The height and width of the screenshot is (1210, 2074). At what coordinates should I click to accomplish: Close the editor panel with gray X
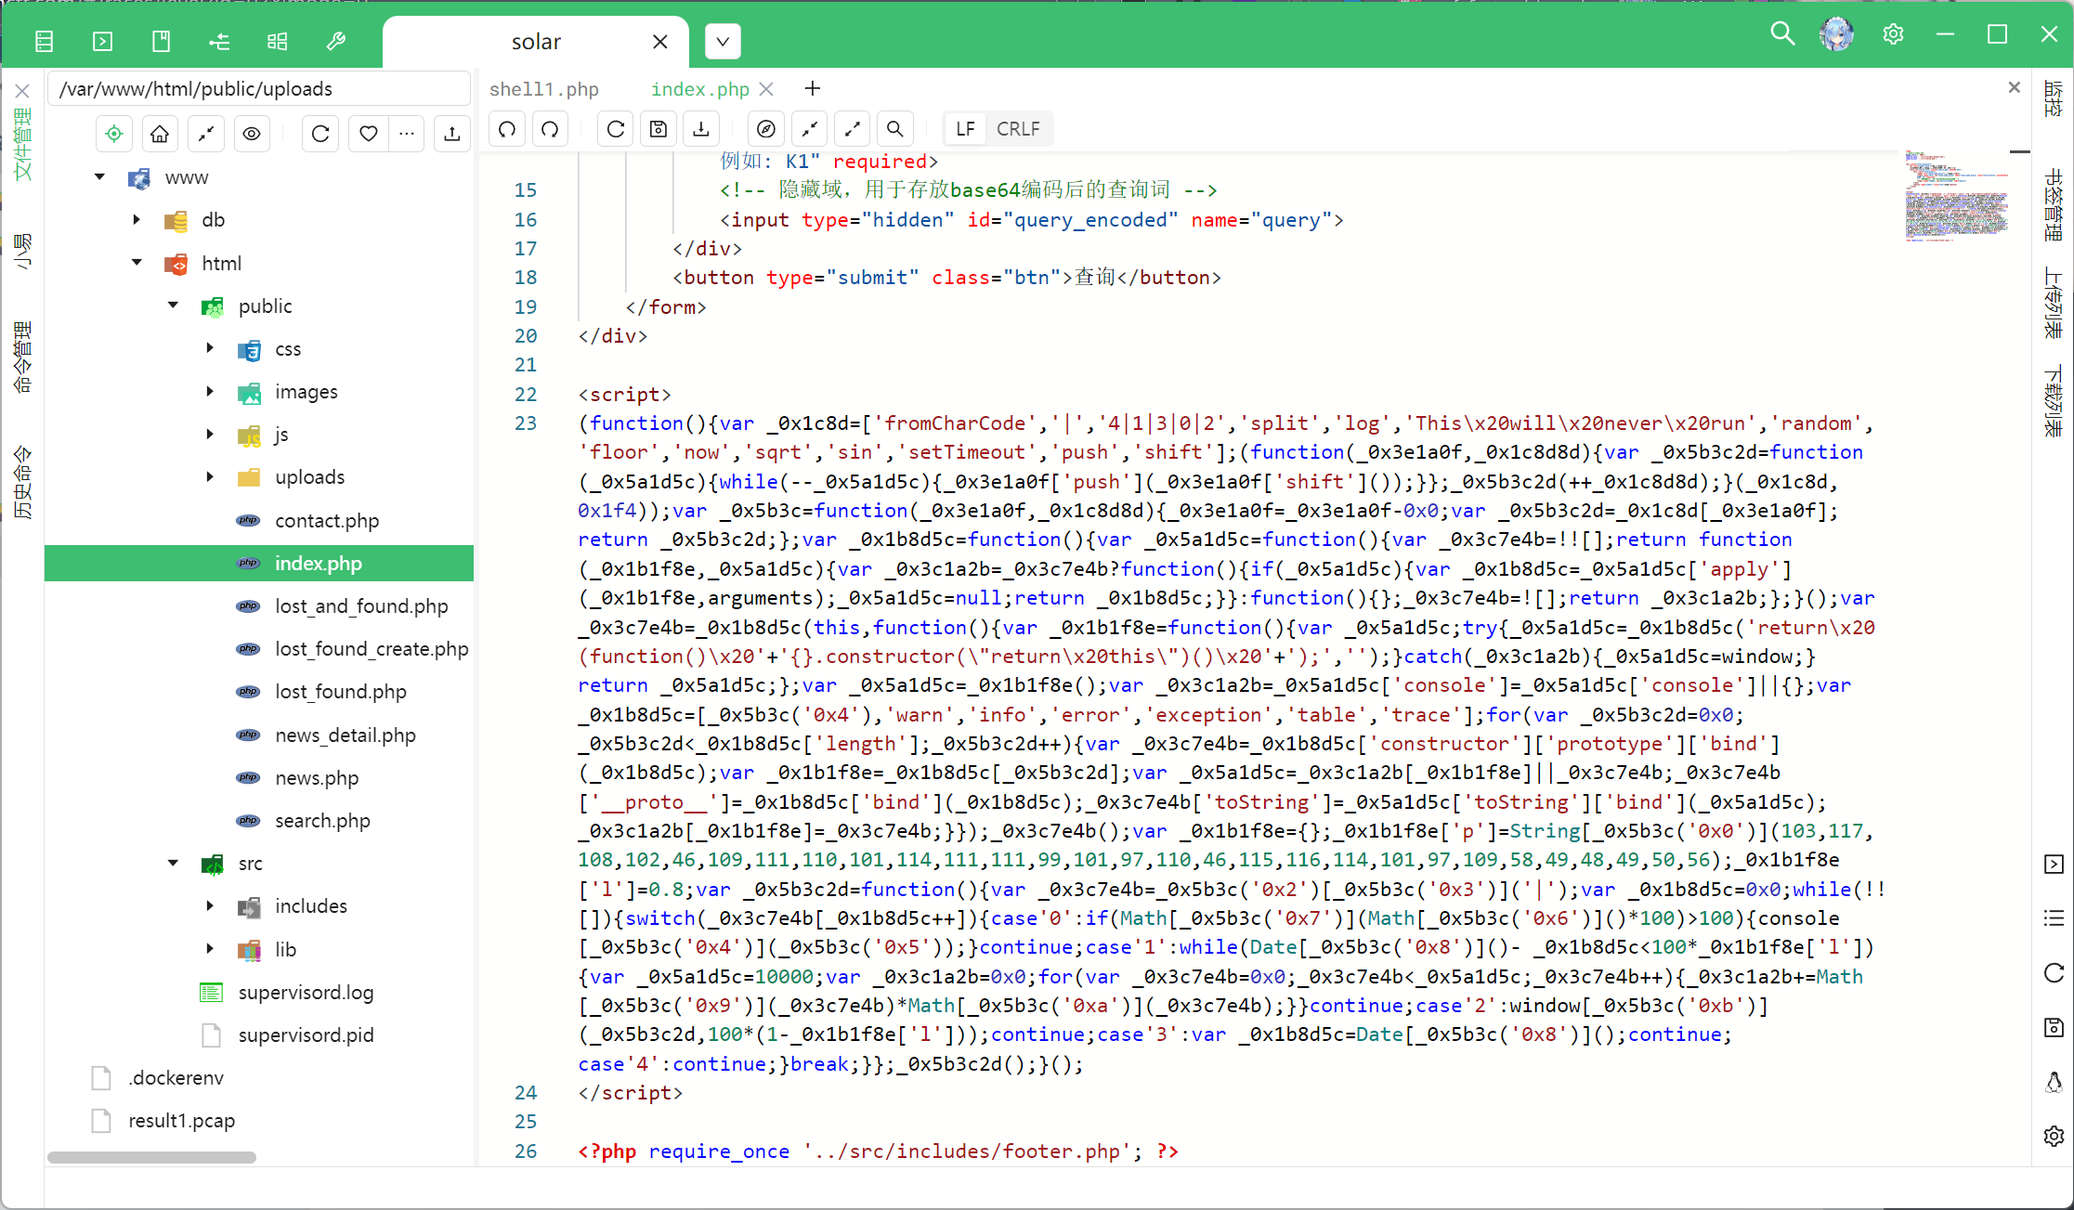tap(2014, 87)
